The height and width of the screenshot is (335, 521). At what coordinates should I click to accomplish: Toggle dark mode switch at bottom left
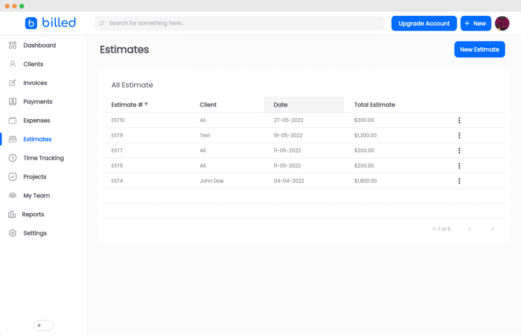(43, 325)
